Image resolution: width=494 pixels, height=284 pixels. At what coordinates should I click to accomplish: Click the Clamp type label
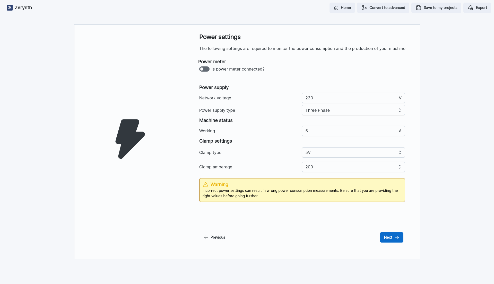coord(210,152)
